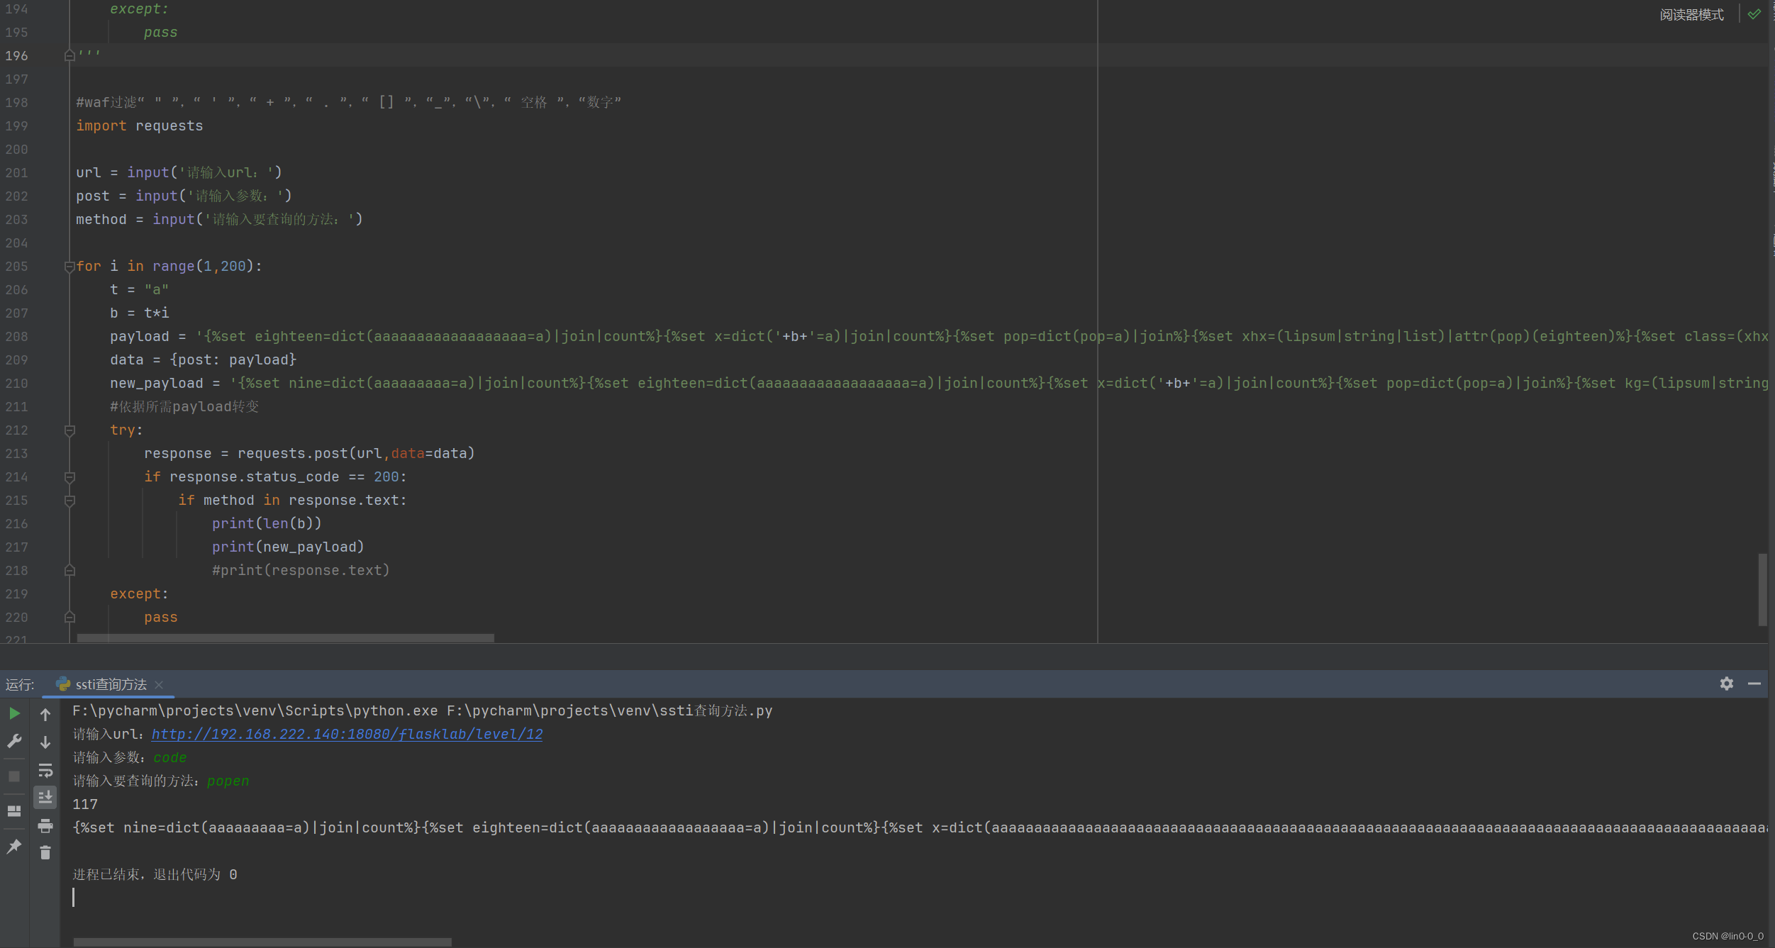Screen dimensions: 1775x948
Task: Click the stop process square button
Action: point(14,776)
